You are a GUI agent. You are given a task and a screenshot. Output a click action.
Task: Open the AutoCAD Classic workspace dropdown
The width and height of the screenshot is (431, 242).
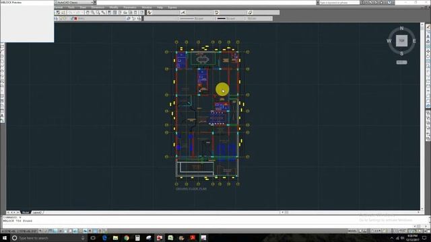pyautogui.click(x=75, y=3)
